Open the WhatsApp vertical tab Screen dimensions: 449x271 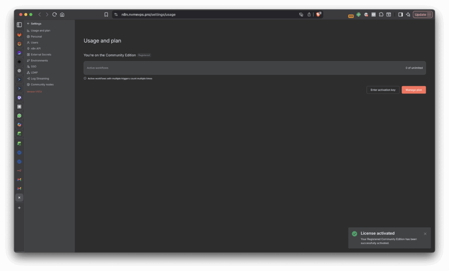point(19,116)
